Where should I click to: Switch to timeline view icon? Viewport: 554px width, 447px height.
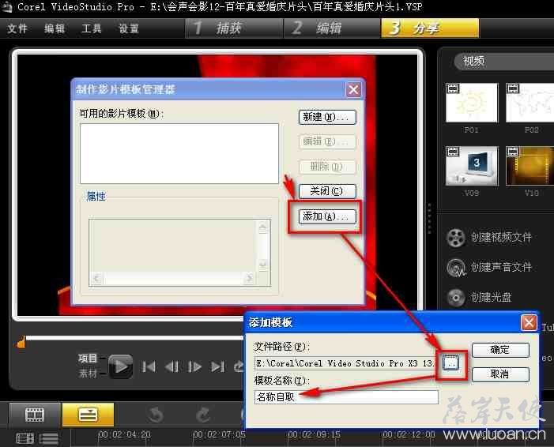click(88, 415)
